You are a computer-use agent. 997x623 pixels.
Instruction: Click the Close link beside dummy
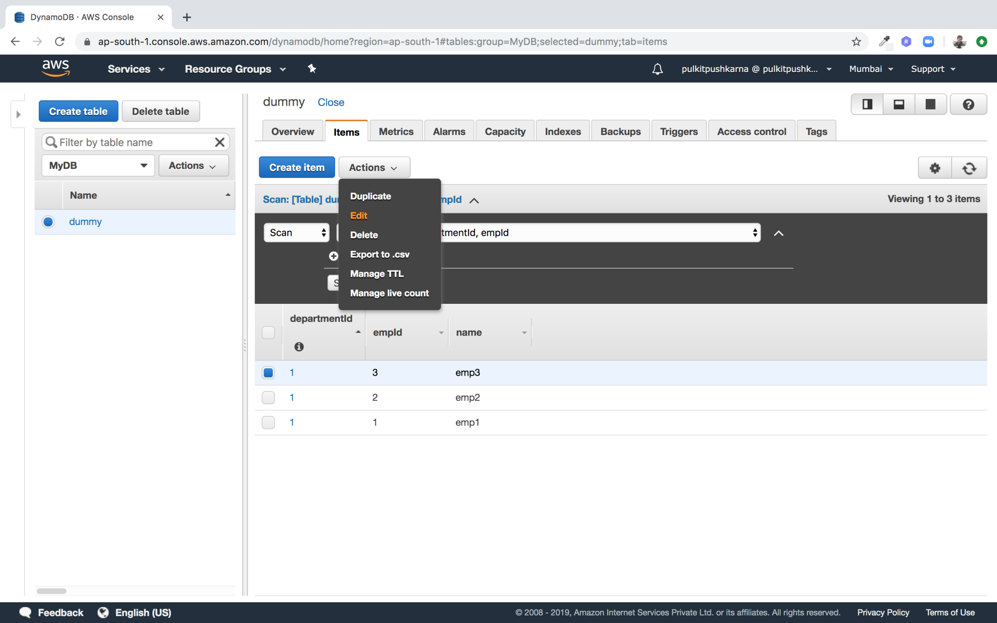(x=330, y=102)
